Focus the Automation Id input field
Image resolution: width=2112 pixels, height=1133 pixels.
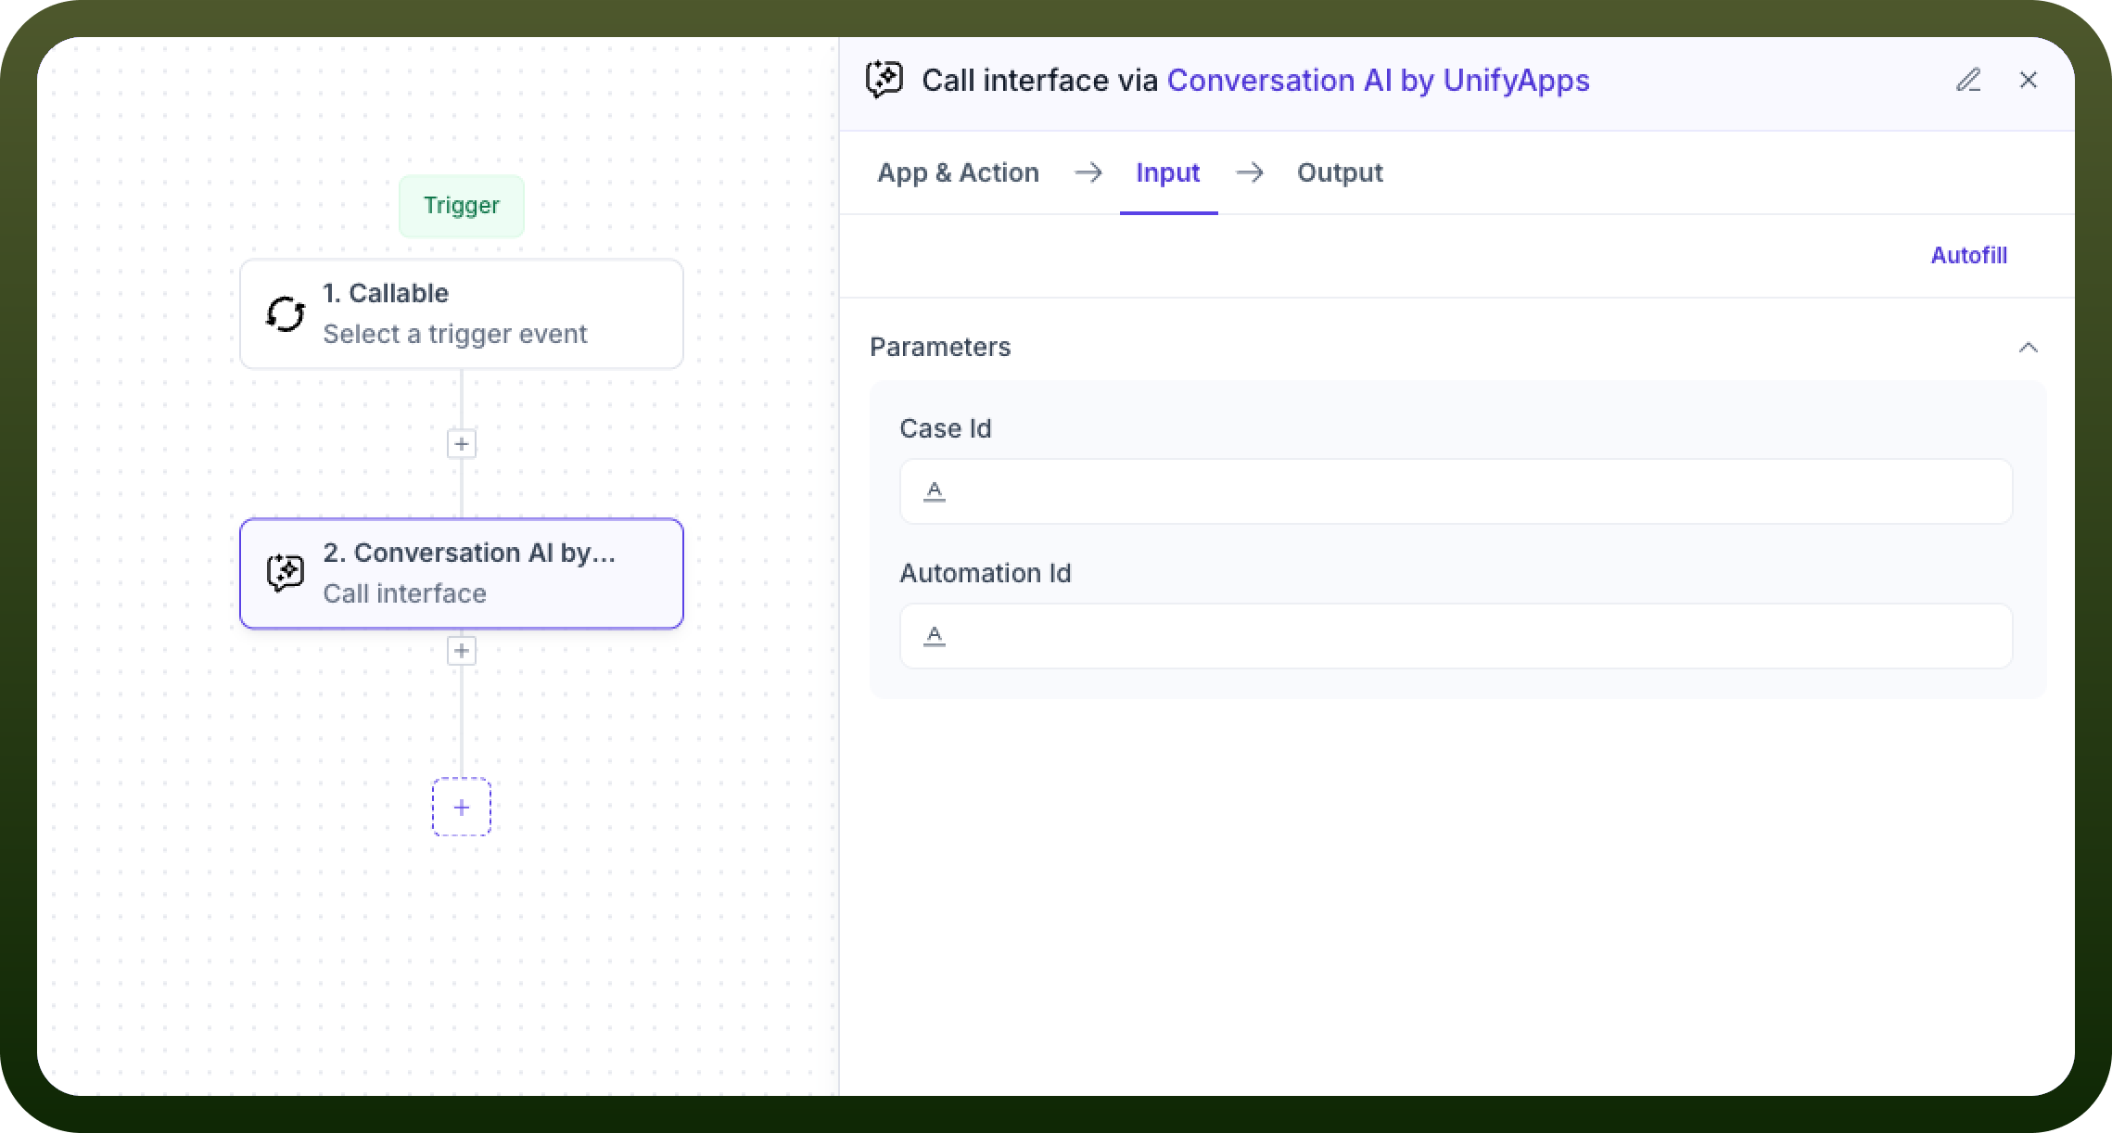(x=1456, y=636)
